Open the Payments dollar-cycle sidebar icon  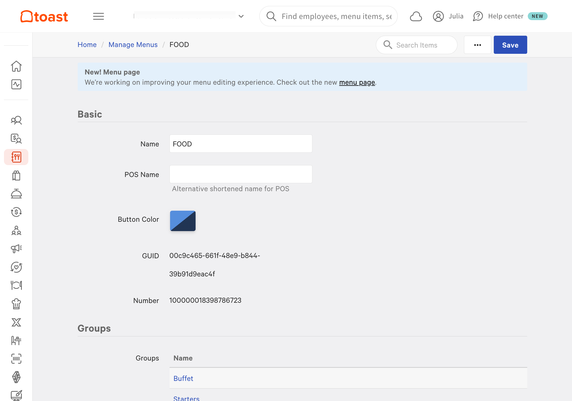[x=16, y=212]
